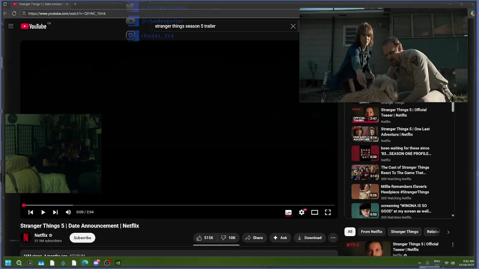Open video settings gear

302,212
